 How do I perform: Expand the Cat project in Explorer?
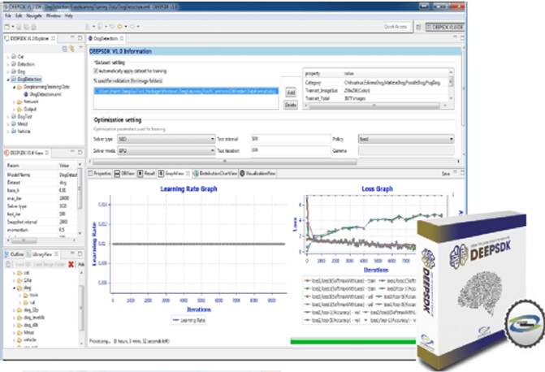(x=7, y=57)
